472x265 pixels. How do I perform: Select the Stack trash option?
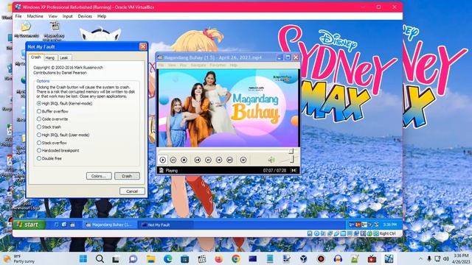[49, 127]
